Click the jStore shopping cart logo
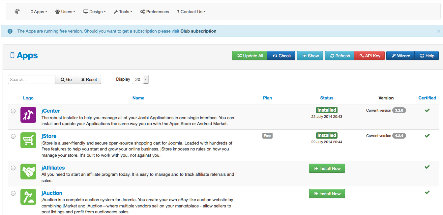Image resolution: width=443 pixels, height=215 pixels. coord(28,140)
